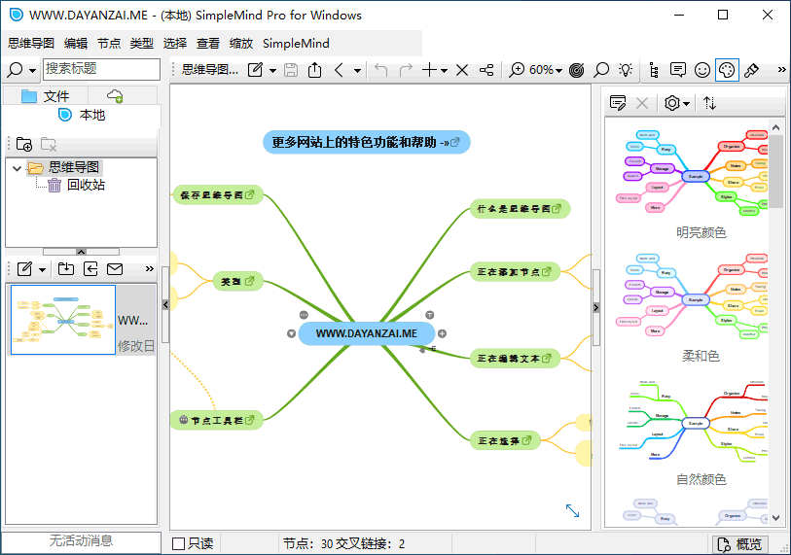The height and width of the screenshot is (555, 791).
Task: Collapse the folder pane with the up chevron
Action: click(x=81, y=251)
